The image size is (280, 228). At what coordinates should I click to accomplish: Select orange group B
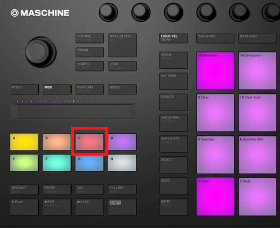[57, 142]
